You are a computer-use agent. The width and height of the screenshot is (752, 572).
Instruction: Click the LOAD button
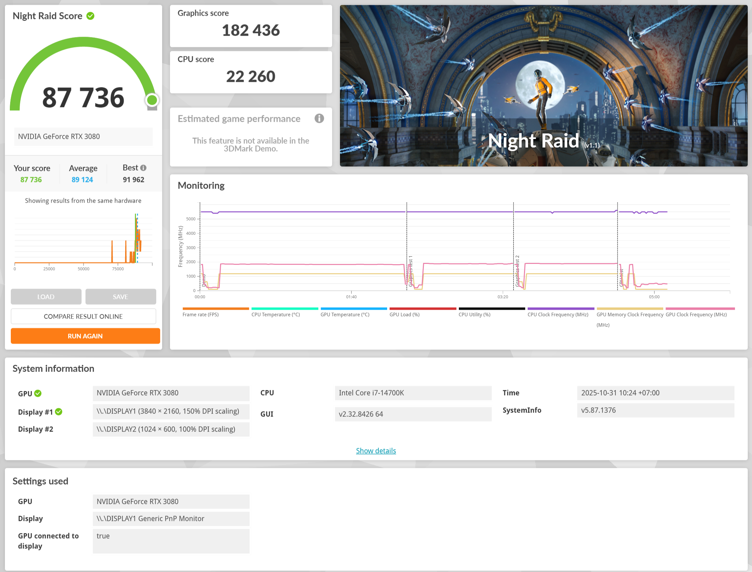pos(46,297)
